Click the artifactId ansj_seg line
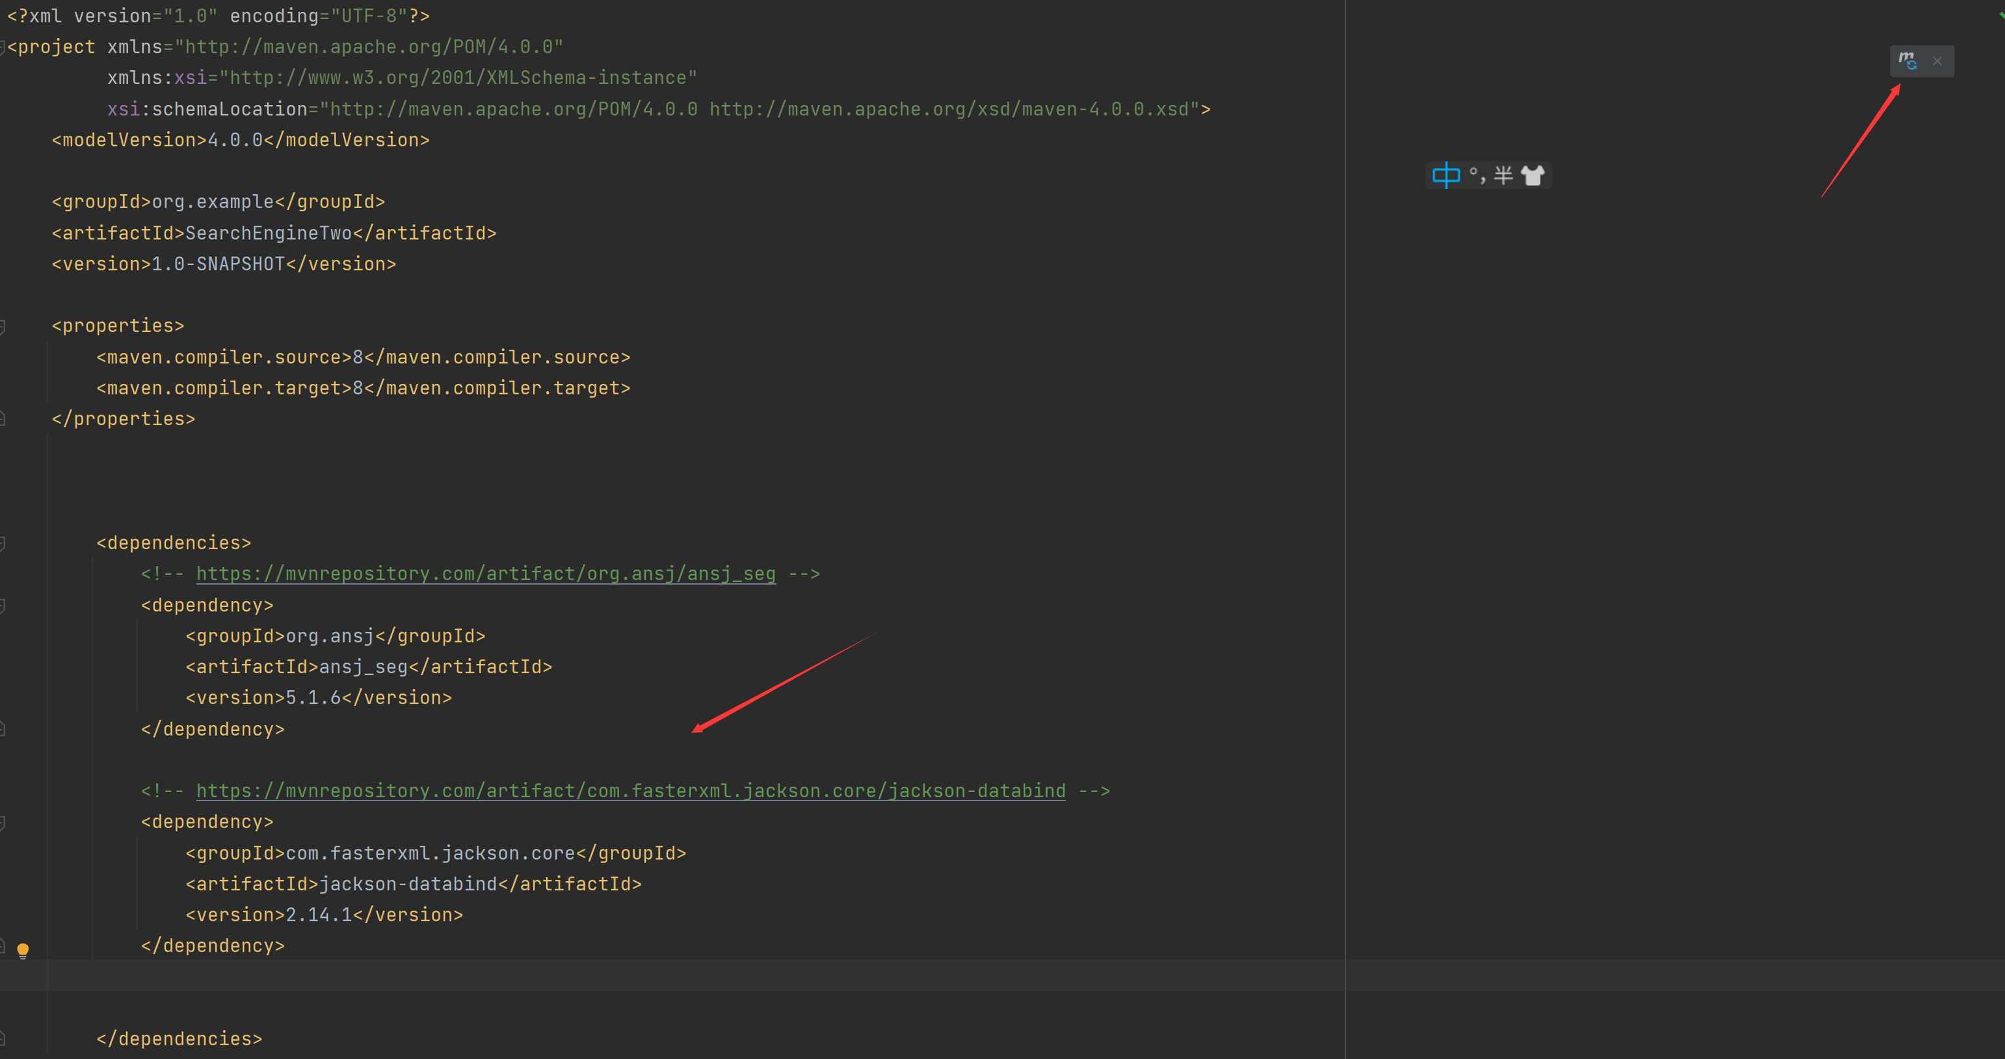2005x1059 pixels. pyautogui.click(x=369, y=667)
